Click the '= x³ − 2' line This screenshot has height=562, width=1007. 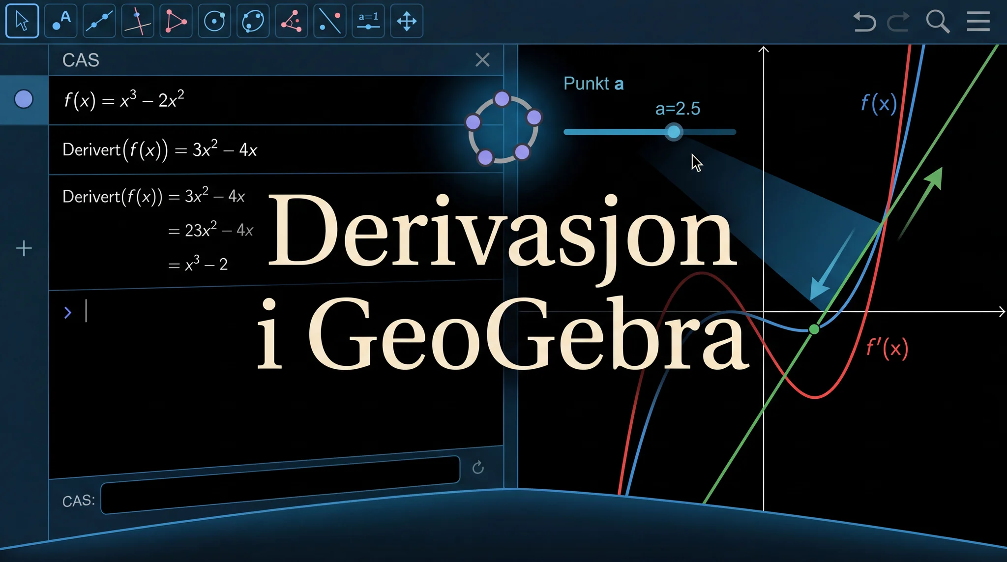[198, 264]
